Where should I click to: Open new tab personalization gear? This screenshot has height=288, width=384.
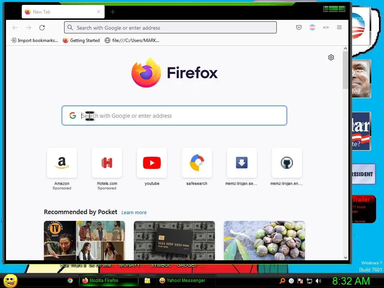pyautogui.click(x=331, y=57)
